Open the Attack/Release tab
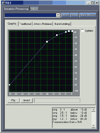Viewport: 100px width, 133px height. [43, 24]
